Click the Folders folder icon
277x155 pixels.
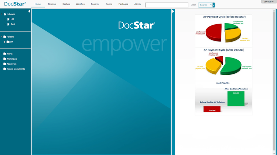point(5,37)
